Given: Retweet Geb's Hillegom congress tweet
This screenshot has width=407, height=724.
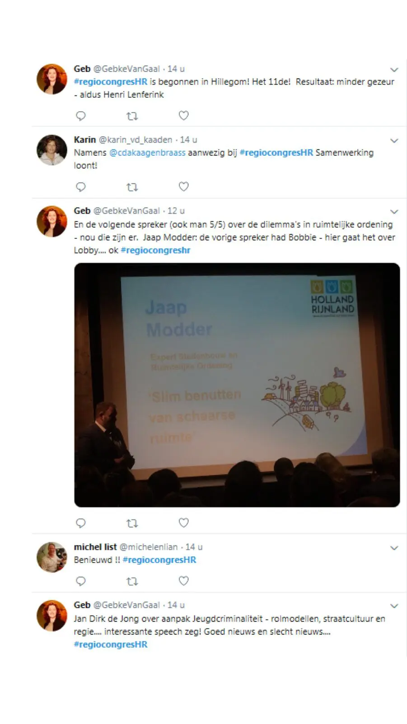Looking at the screenshot, I should point(132,116).
